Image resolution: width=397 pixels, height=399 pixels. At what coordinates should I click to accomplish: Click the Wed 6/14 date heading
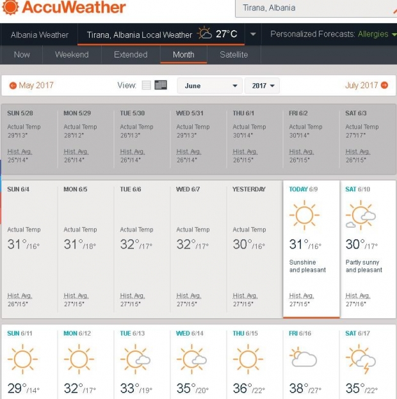pos(190,333)
